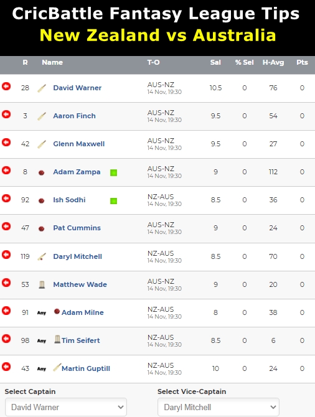Screen dimensions: 315x417
Task: Click the Any badge on Adam Milne row
Action: tap(42, 312)
